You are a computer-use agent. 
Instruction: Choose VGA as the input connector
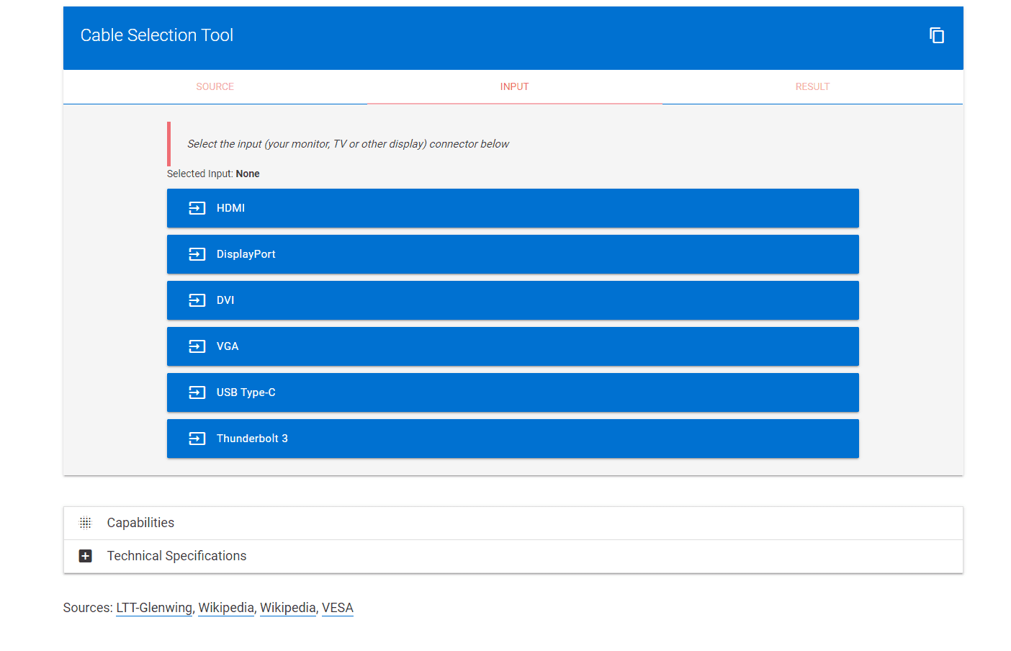click(x=512, y=346)
